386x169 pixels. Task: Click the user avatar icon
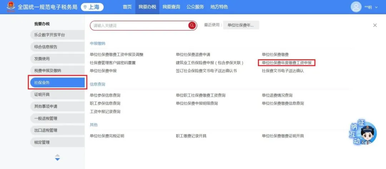356,7
